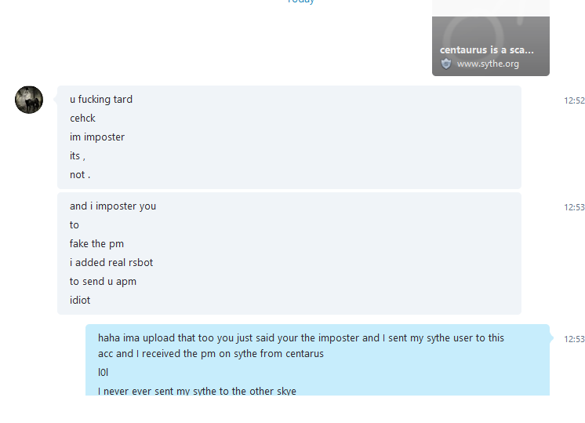The height and width of the screenshot is (423, 585).
Task: Click the 'u fucking tard' message line
Action: pyautogui.click(x=101, y=100)
